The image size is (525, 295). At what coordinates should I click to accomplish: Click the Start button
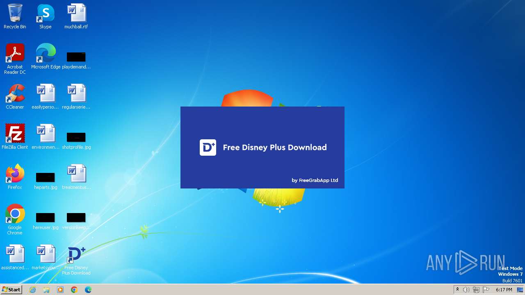pyautogui.click(x=11, y=290)
